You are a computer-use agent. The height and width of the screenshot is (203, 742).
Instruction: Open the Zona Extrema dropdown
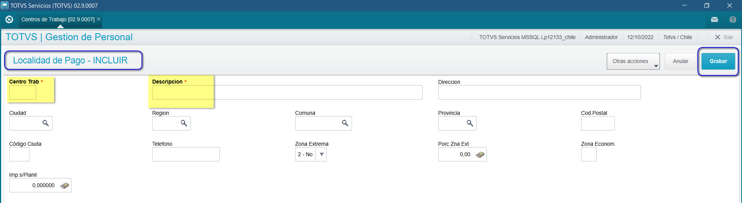coord(322,154)
